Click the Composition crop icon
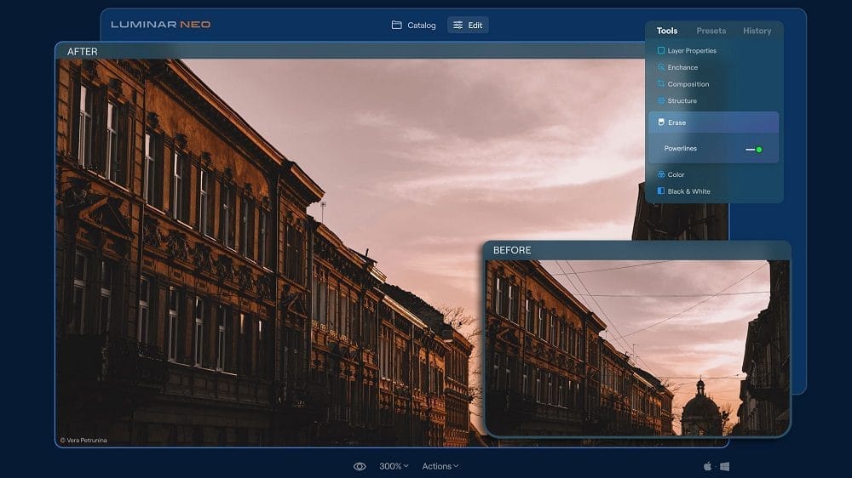The image size is (852, 478). [661, 84]
